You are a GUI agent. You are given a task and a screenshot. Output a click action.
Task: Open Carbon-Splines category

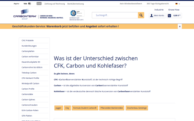click(34, 99)
